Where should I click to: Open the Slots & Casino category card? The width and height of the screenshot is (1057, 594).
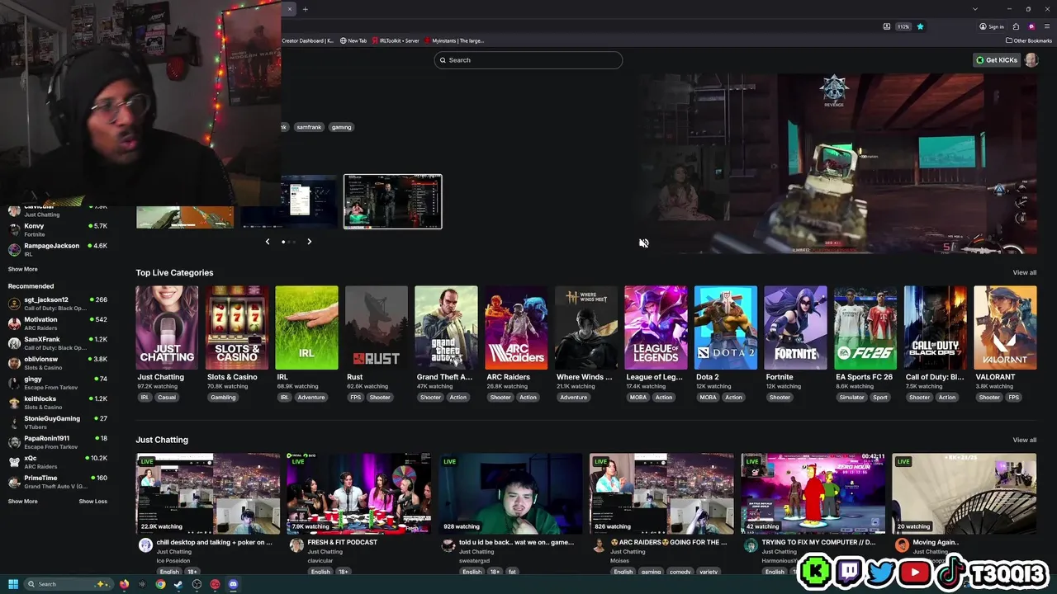pos(237,328)
